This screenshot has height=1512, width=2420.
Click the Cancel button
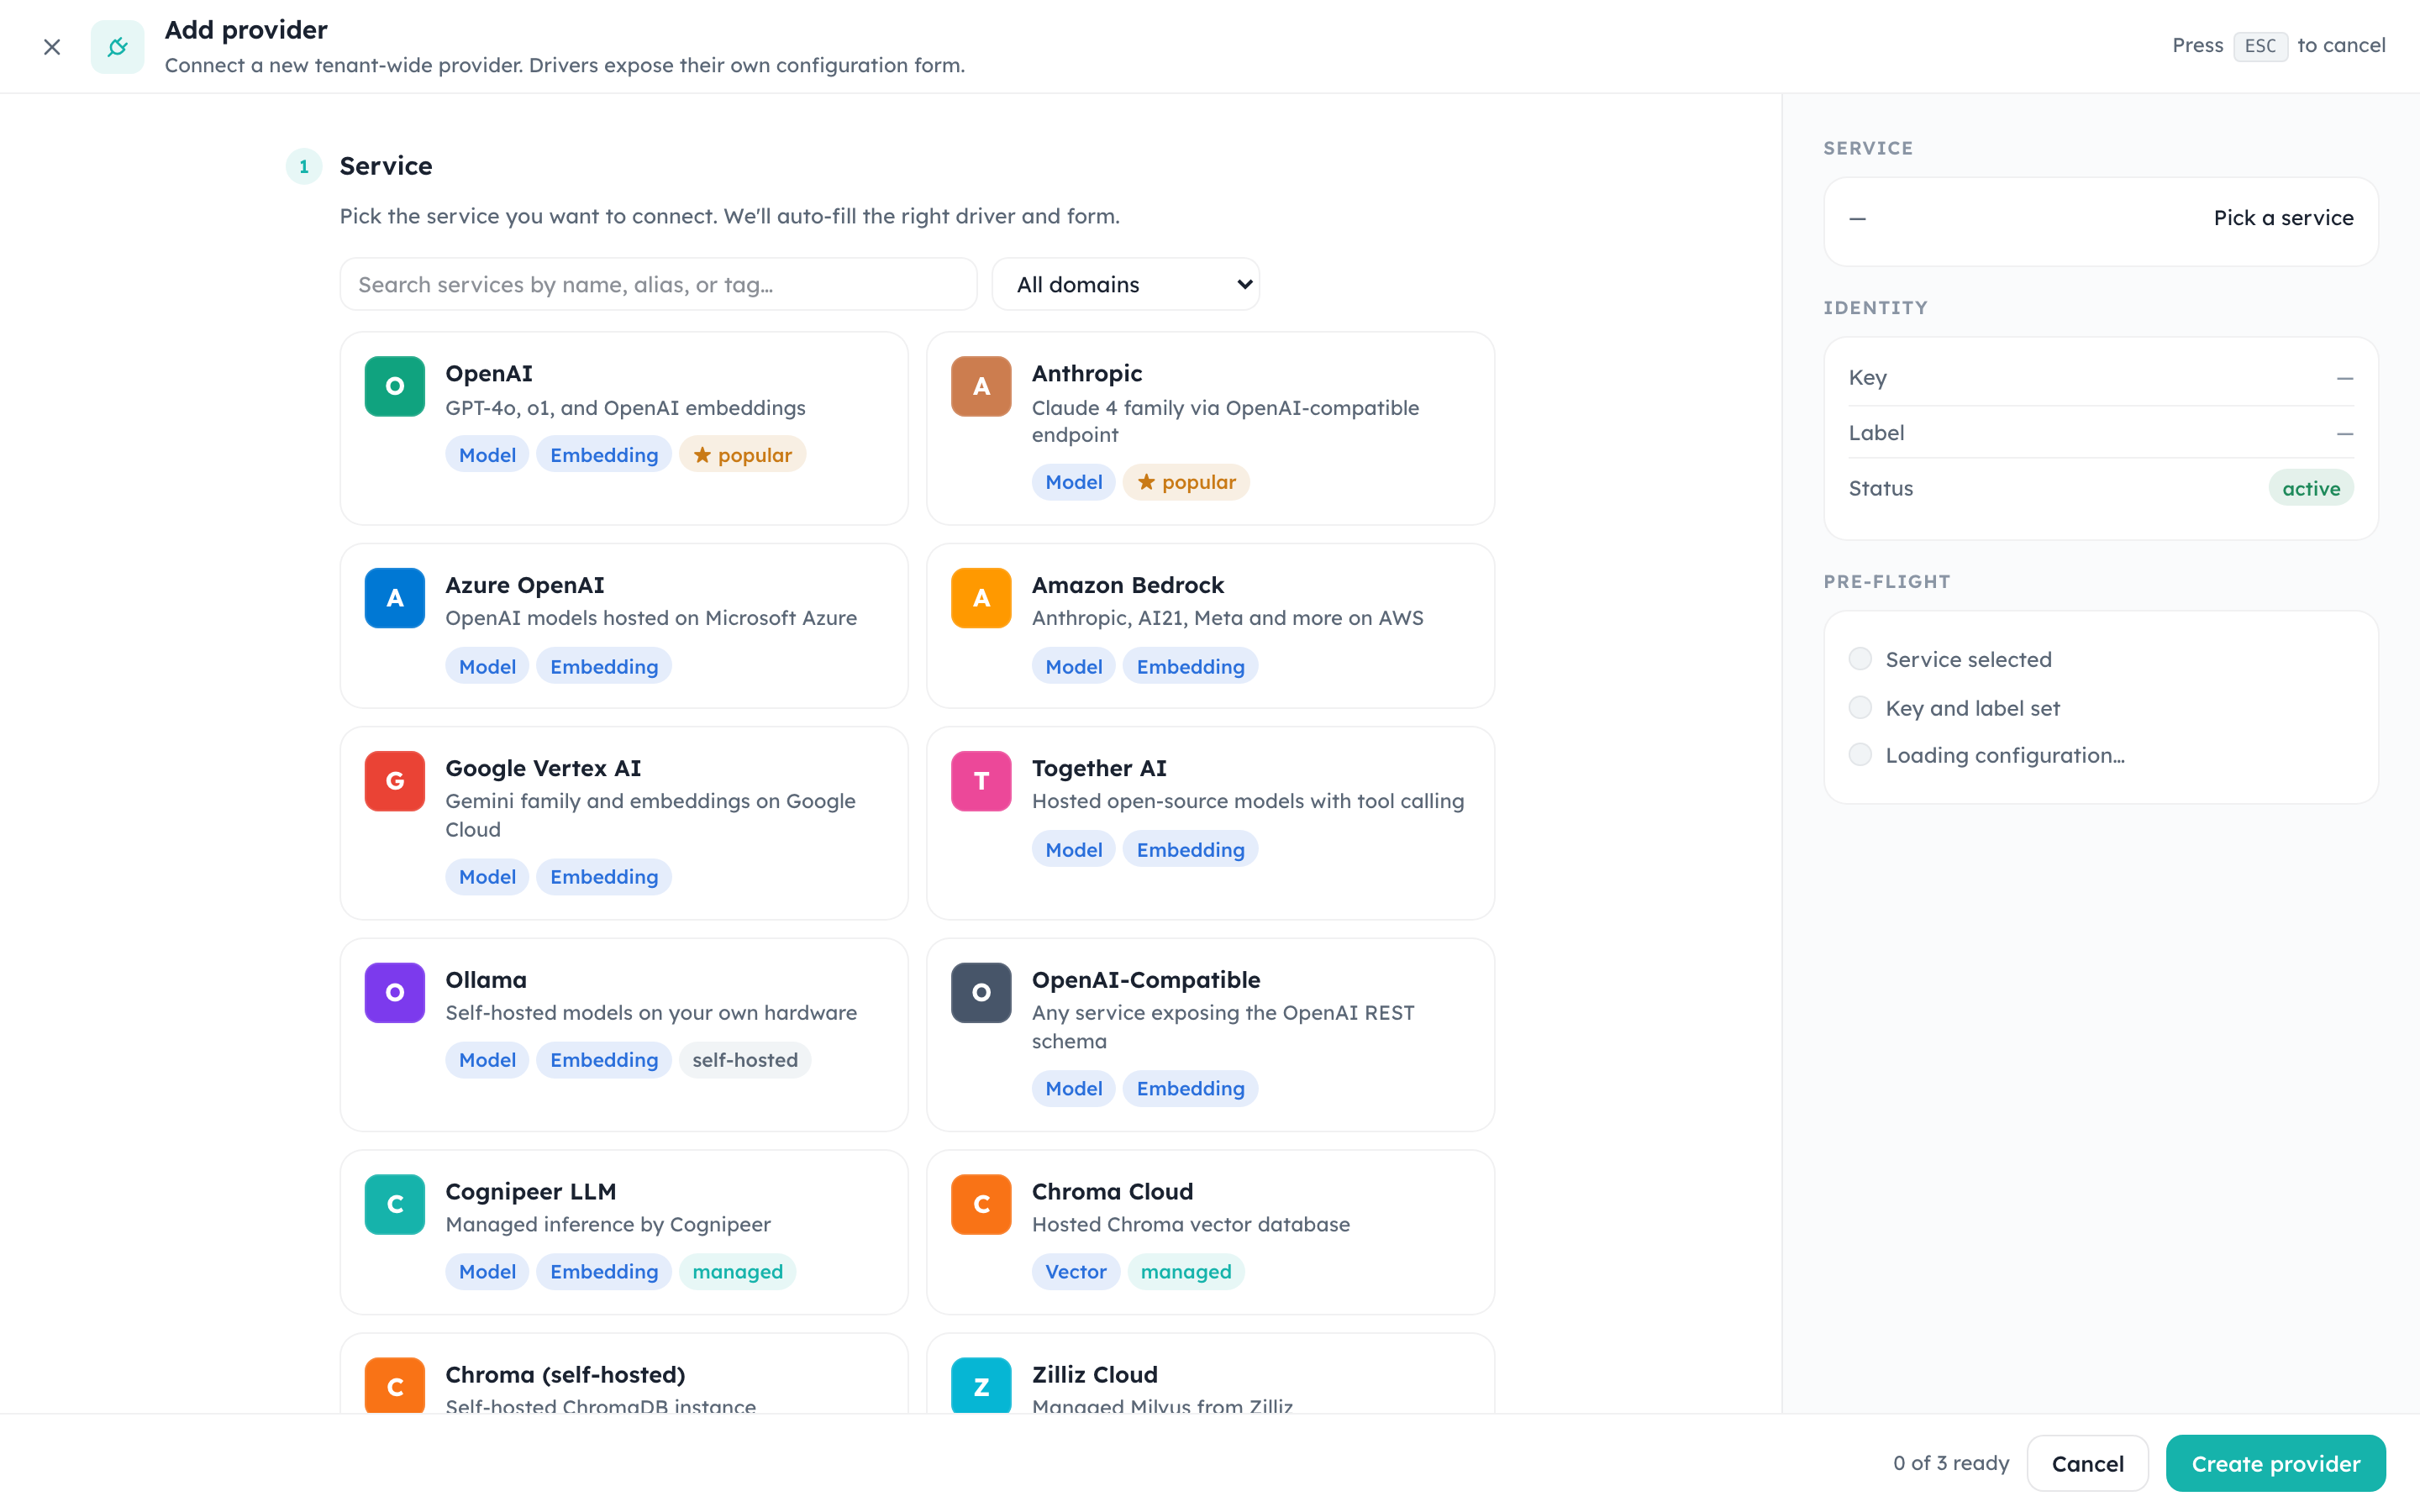tap(2087, 1463)
